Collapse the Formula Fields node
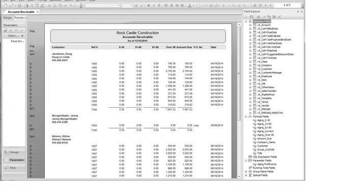340x189 pixels. coord(246,117)
